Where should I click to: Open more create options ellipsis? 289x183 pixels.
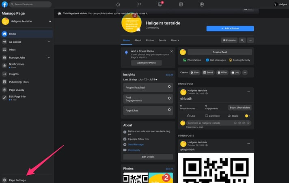(x=245, y=72)
